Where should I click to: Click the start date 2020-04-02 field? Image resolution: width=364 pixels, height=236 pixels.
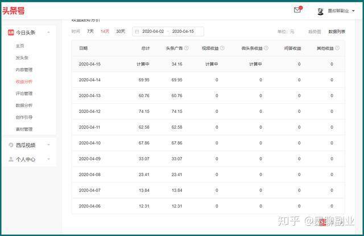(x=153, y=31)
